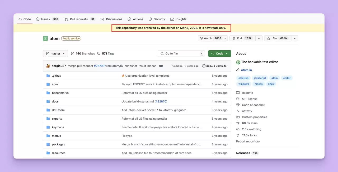338x172 pixels.
Task: Click the sergiou87 avatar
Action: click(x=48, y=66)
